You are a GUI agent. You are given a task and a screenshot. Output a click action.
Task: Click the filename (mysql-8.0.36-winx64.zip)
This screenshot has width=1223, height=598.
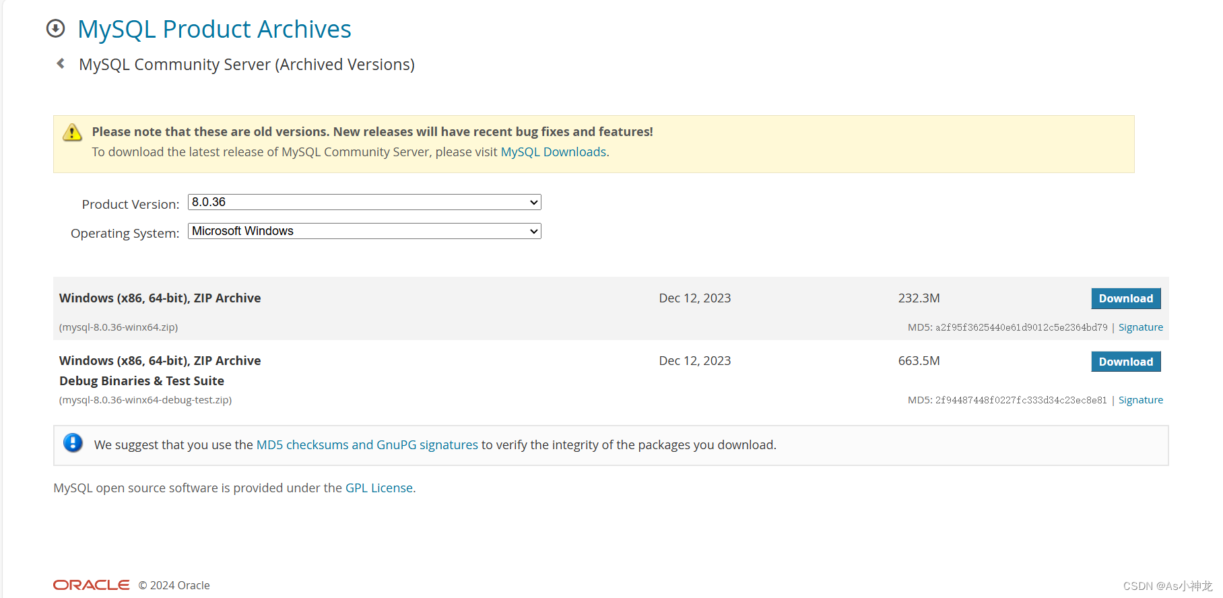[x=119, y=327]
